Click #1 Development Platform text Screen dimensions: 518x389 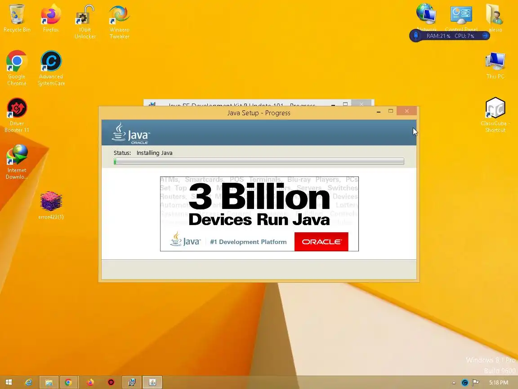coord(248,242)
